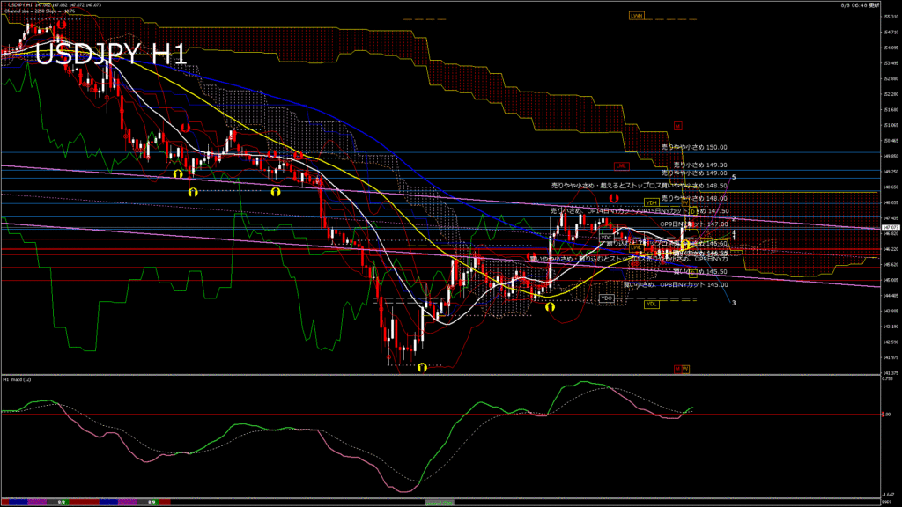The width and height of the screenshot is (902, 507).
Task: Click the 145.50 buy annotation
Action: 700,271
